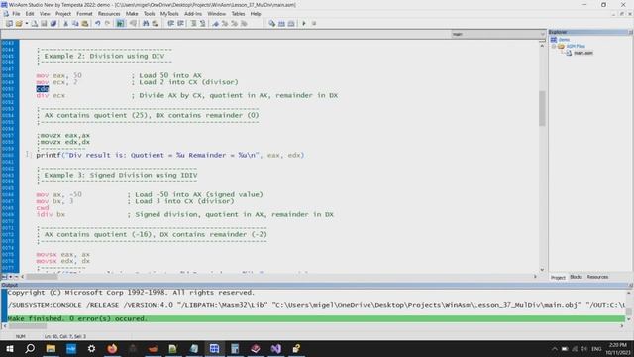Screen dimensions: 634x357
Task: Click the selected 'cdq' instruction
Action: (42, 89)
